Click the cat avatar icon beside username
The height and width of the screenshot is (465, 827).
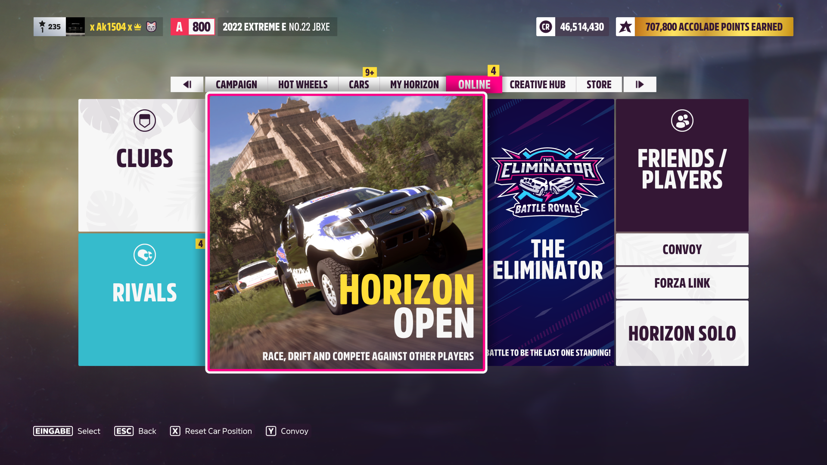[x=152, y=27]
